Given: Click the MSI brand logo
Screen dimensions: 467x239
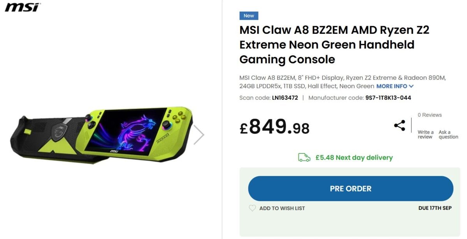Looking at the screenshot, I should (x=23, y=7).
